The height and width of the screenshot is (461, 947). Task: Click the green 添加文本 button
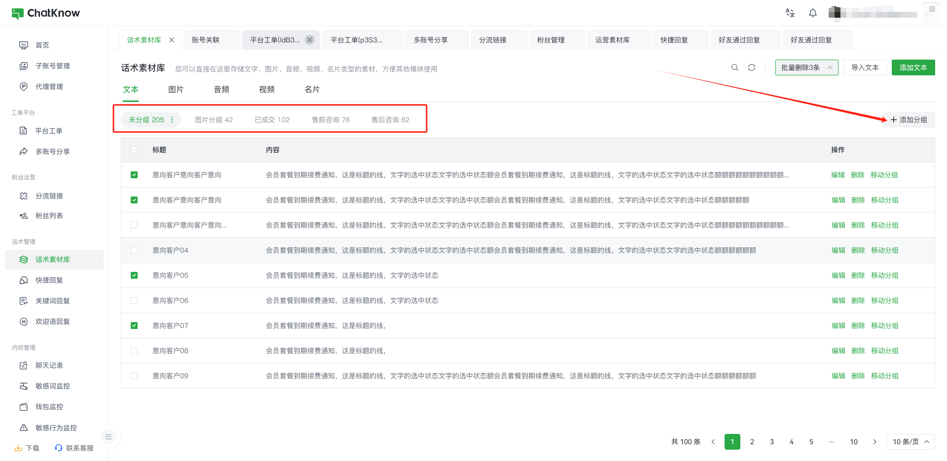coord(913,67)
